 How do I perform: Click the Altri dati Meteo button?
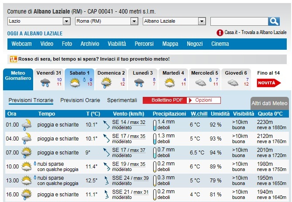point(269,103)
